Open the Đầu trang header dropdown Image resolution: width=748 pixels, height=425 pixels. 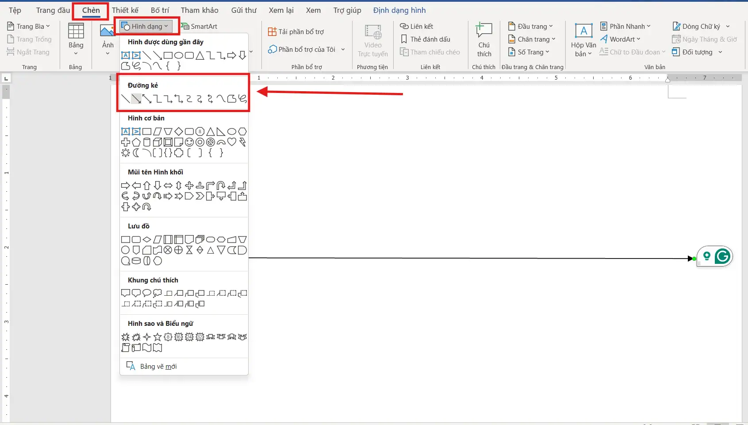[531, 27]
